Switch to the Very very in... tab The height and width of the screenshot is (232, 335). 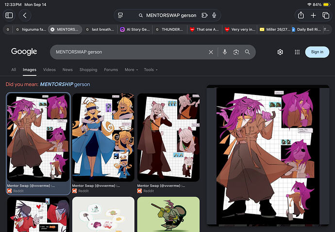click(240, 30)
